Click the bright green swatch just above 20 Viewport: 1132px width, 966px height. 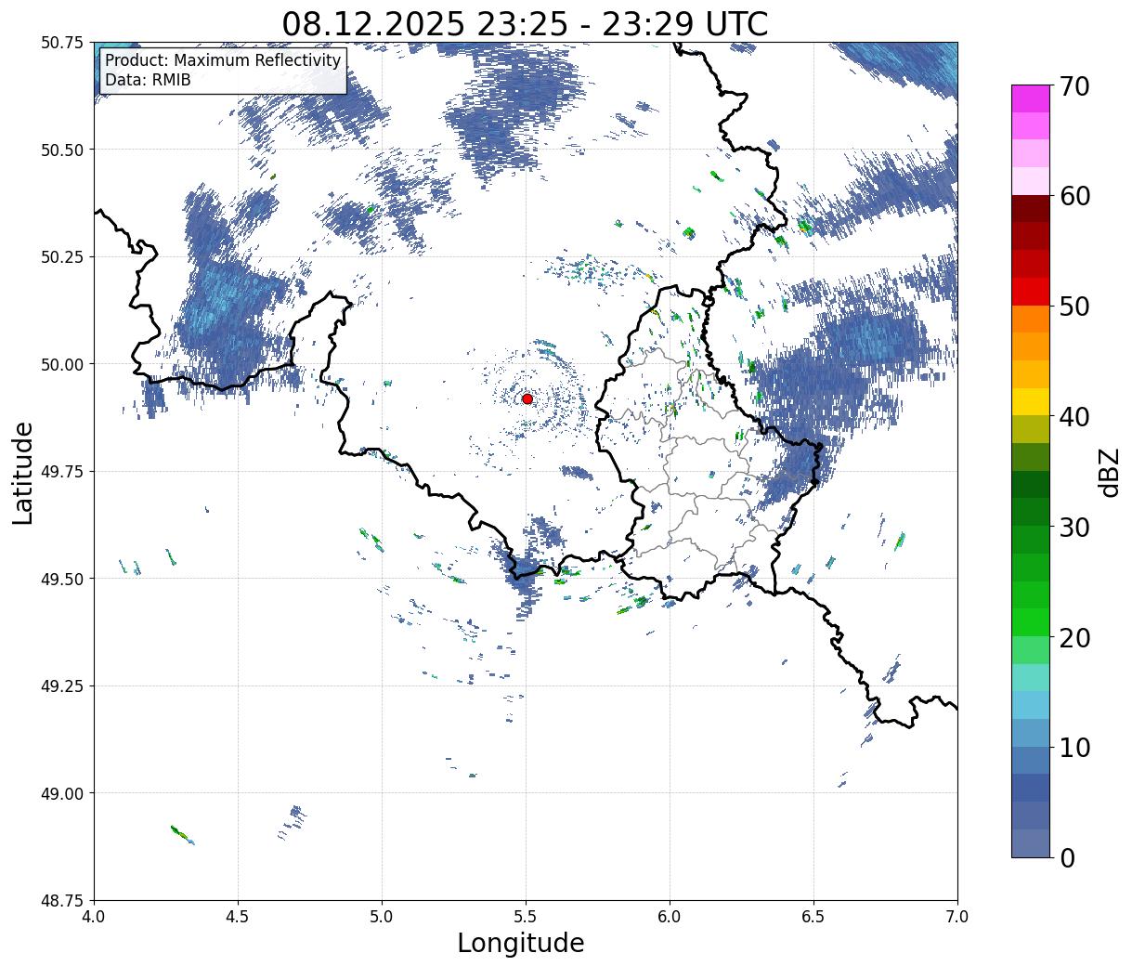point(1031,622)
